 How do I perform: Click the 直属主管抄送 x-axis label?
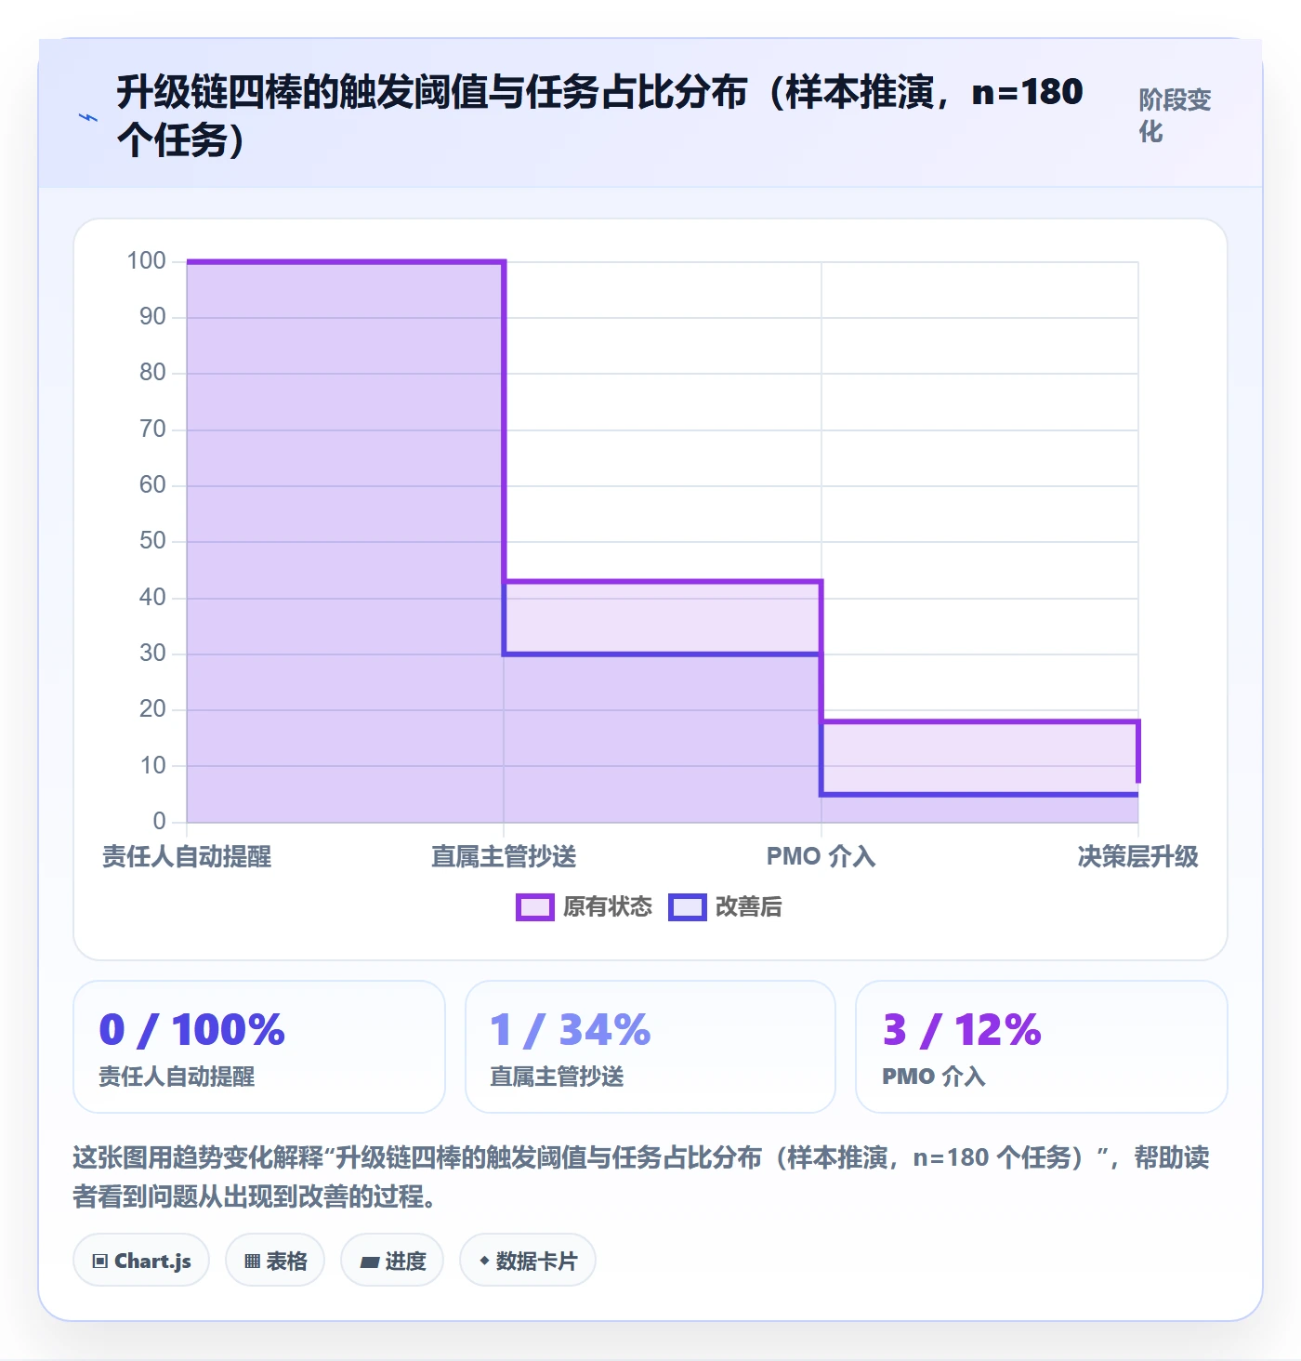pos(504,856)
